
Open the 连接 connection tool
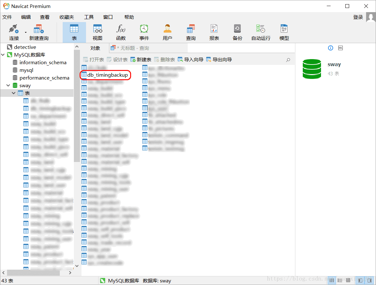[x=14, y=32]
